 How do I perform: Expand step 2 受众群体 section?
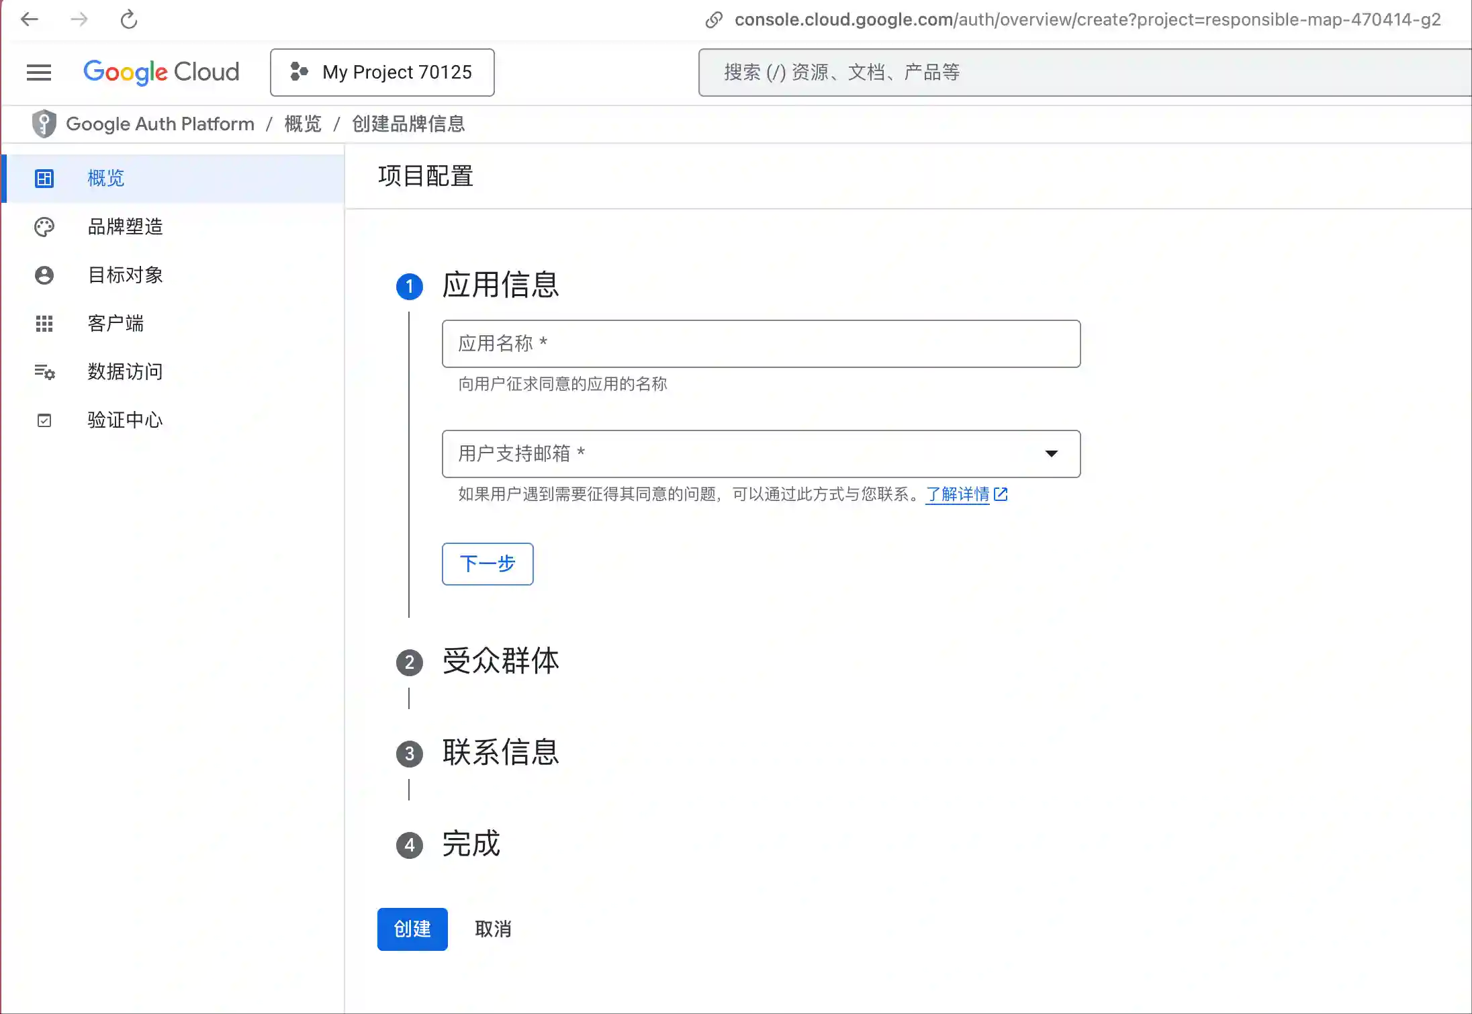coord(500,662)
